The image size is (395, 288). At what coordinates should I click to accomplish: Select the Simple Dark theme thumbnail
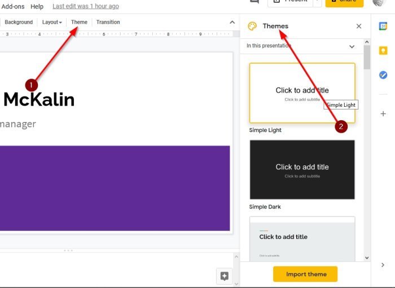[x=302, y=169]
